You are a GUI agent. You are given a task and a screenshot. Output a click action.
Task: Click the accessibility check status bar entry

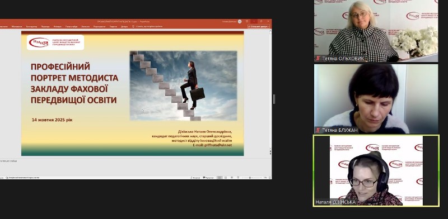[22, 178]
